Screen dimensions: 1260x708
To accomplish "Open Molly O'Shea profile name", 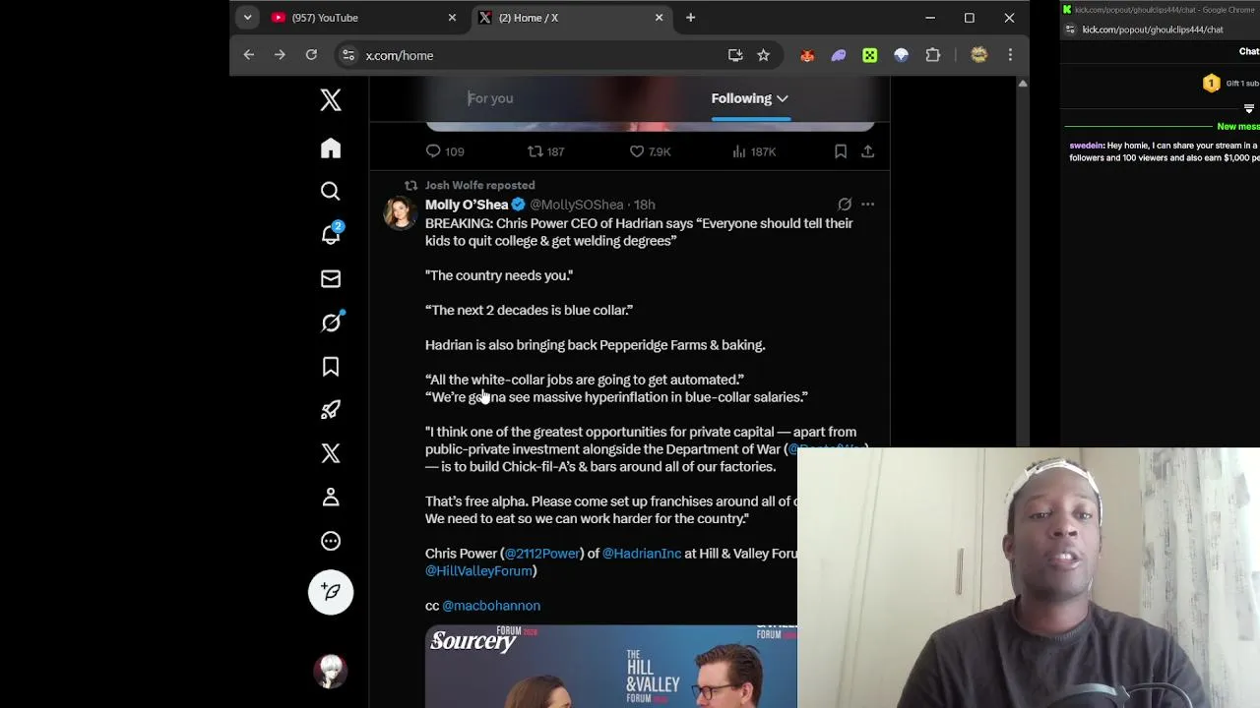I will (467, 205).
